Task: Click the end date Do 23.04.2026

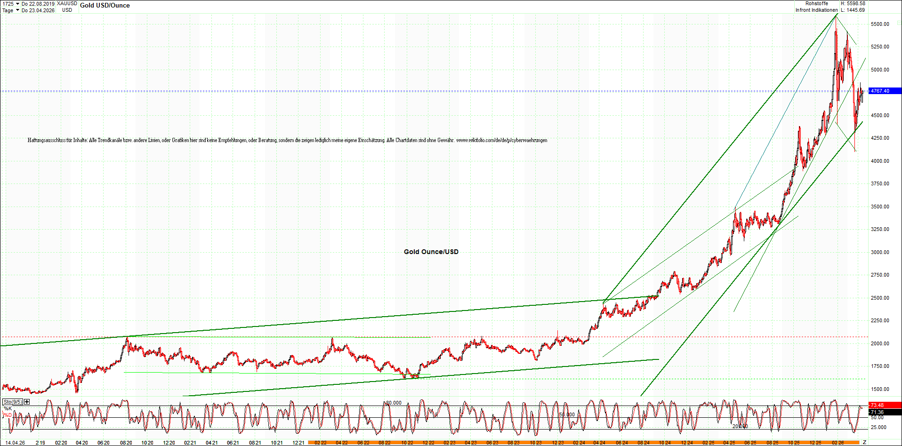Action: [38, 10]
